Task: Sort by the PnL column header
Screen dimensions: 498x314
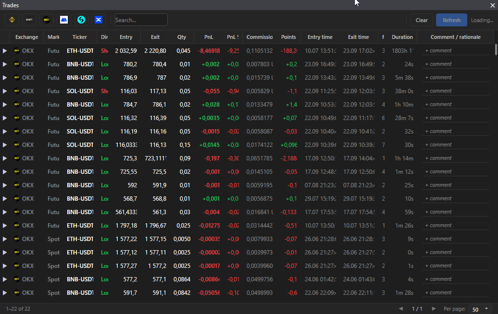Action: click(x=209, y=37)
